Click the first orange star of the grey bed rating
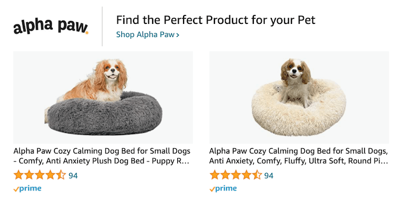This screenshot has height=204, width=399. coord(18,175)
